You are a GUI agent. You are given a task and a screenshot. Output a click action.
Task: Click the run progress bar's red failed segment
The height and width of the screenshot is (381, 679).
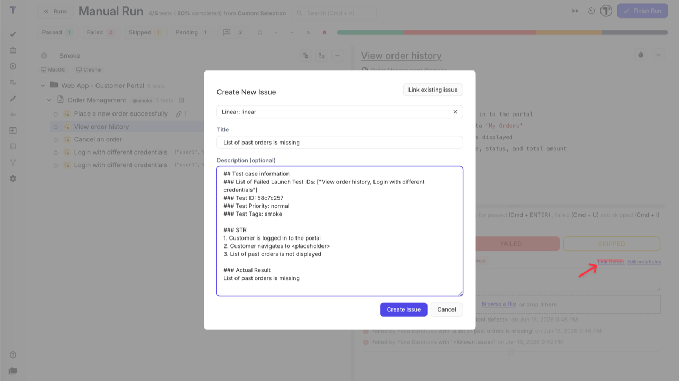coord(469,32)
